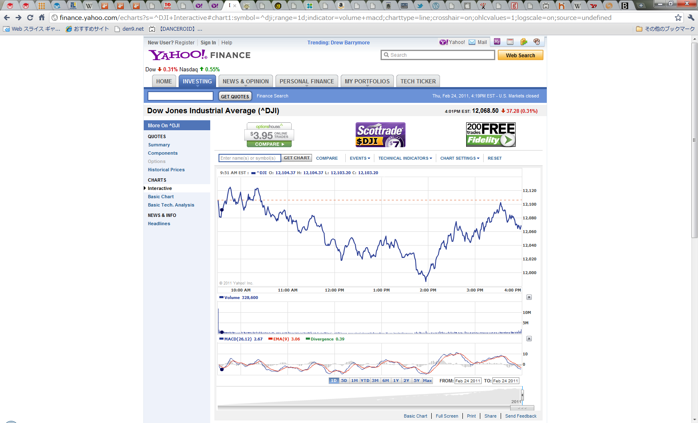Open the News & Opinion tab
698x423 pixels.
coord(246,81)
